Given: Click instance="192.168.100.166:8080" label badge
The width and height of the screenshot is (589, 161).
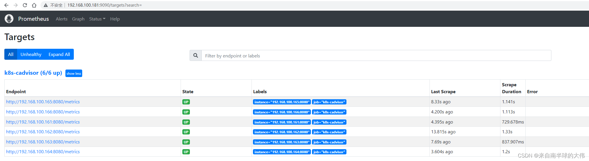Looking at the screenshot, I should [282, 112].
